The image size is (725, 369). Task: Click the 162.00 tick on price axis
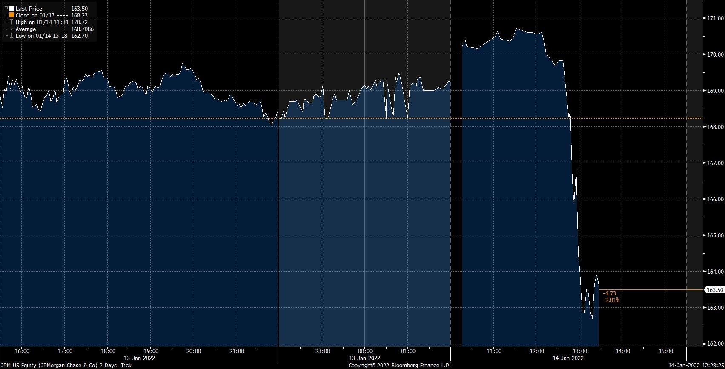click(715, 344)
